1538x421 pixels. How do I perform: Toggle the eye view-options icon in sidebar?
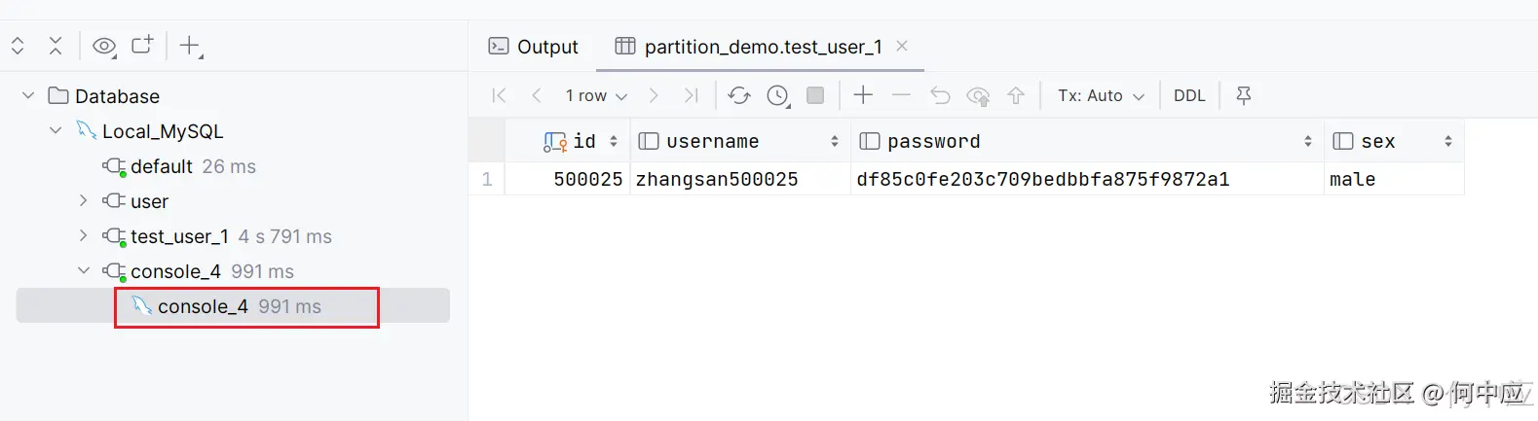(104, 46)
